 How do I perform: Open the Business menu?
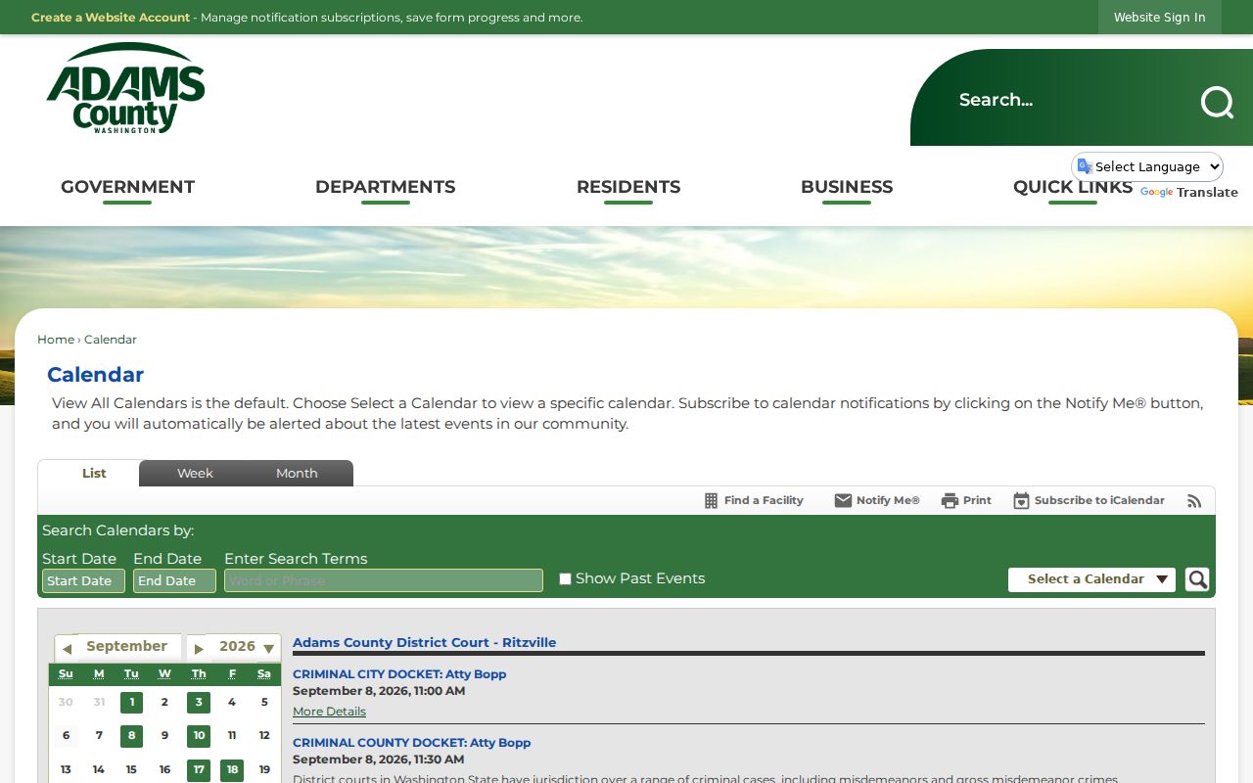coord(847,187)
